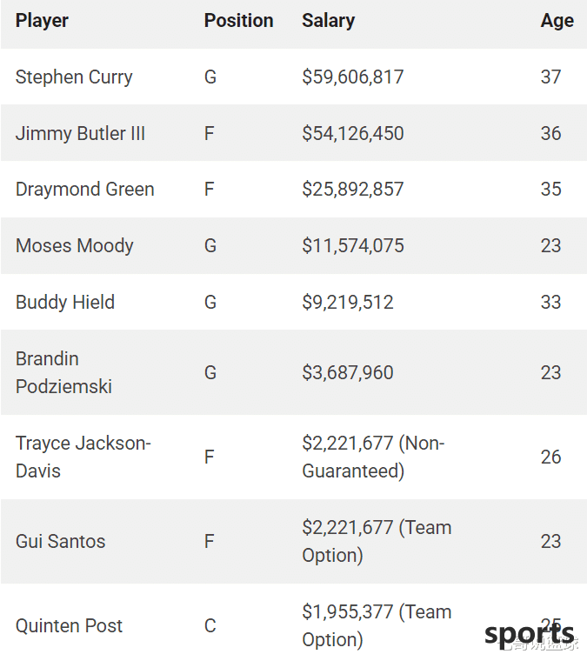
Task: Click the Quinten Post name
Action: 69,626
